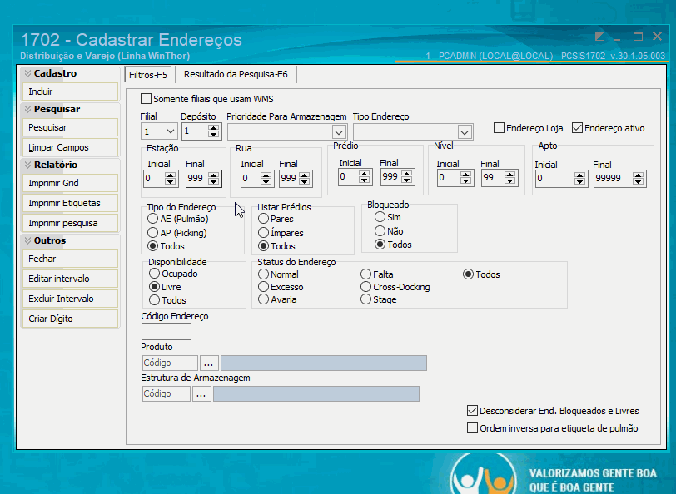Click Prédio Final spinner arrows
Viewport: 676px width, 494px height.
click(x=406, y=176)
